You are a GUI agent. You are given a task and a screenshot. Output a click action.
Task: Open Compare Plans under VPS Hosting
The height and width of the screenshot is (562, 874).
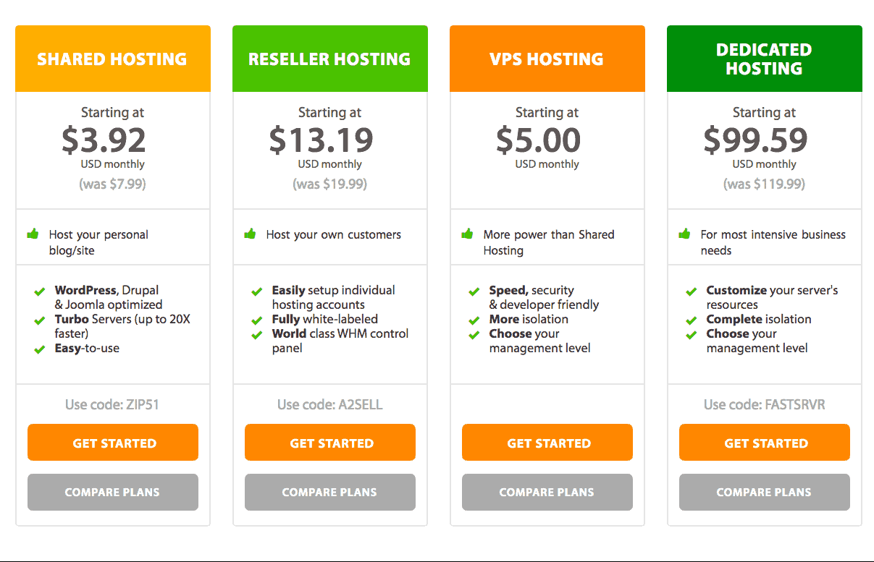[547, 492]
